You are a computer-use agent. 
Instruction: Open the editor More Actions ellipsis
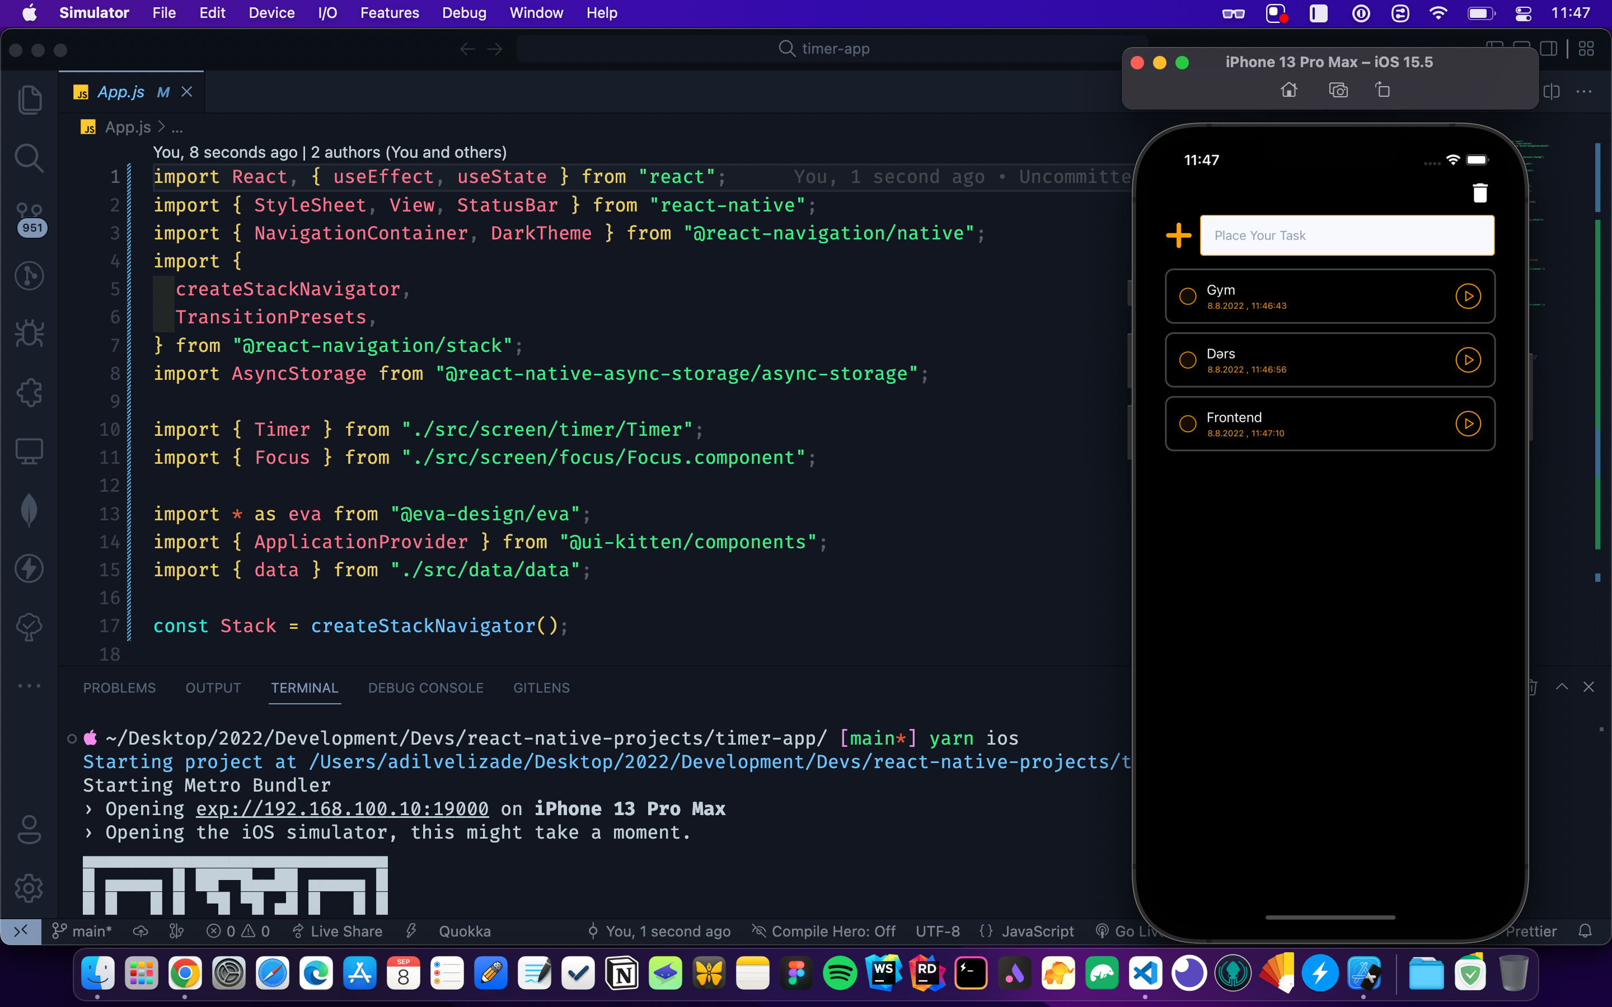(x=1584, y=92)
